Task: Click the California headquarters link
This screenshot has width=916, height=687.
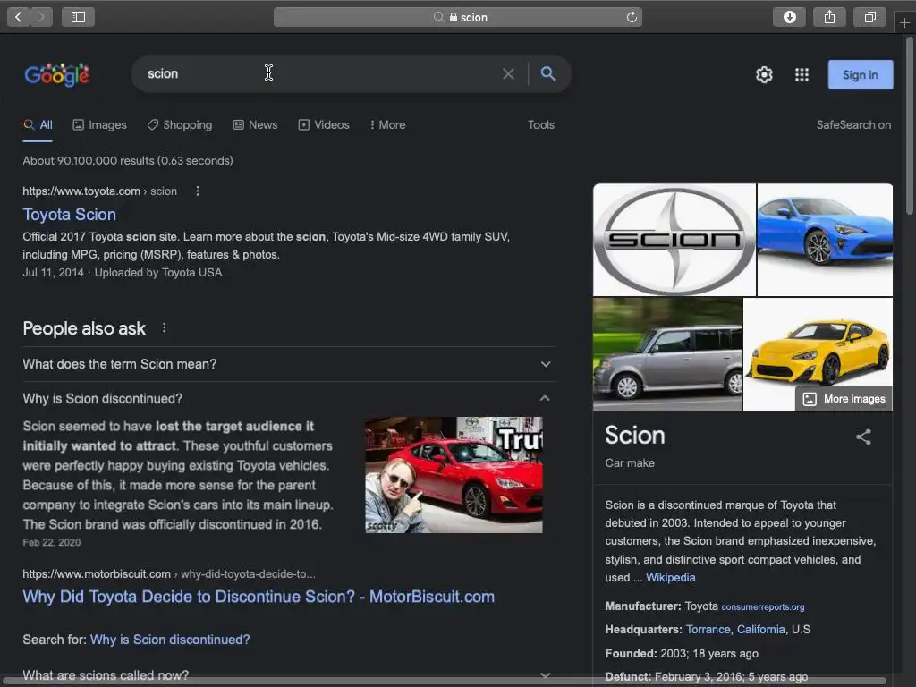Action: tap(760, 629)
